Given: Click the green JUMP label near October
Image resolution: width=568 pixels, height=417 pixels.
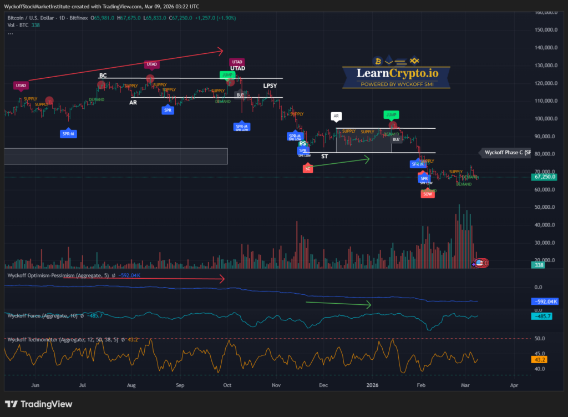Looking at the screenshot, I should coord(227,75).
